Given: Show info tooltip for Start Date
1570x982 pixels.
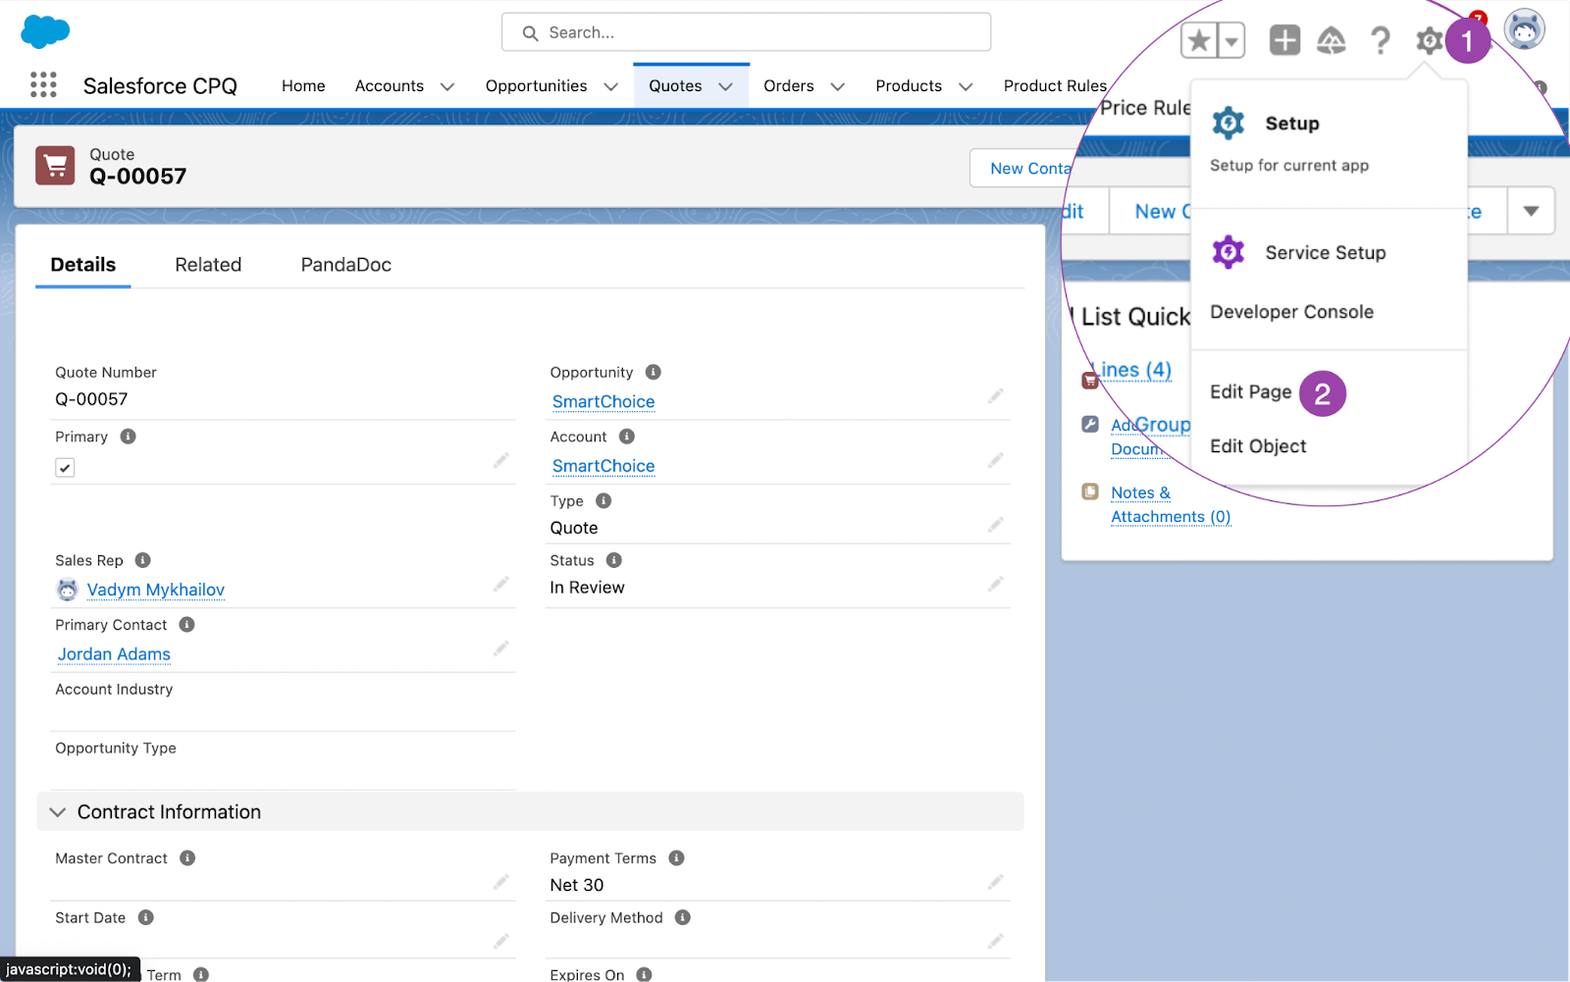Looking at the screenshot, I should (x=146, y=917).
